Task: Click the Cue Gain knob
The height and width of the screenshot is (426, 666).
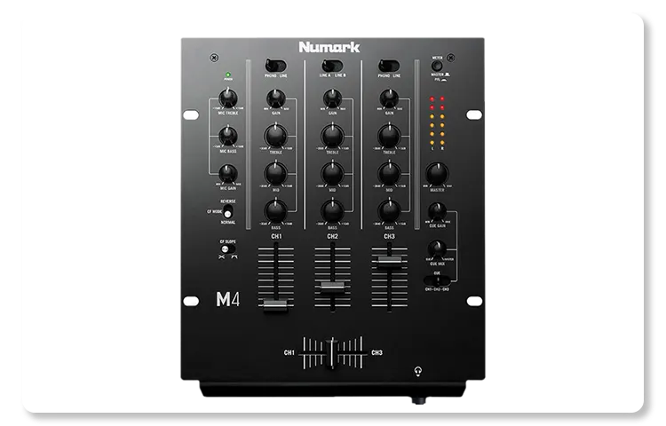Action: tap(437, 211)
